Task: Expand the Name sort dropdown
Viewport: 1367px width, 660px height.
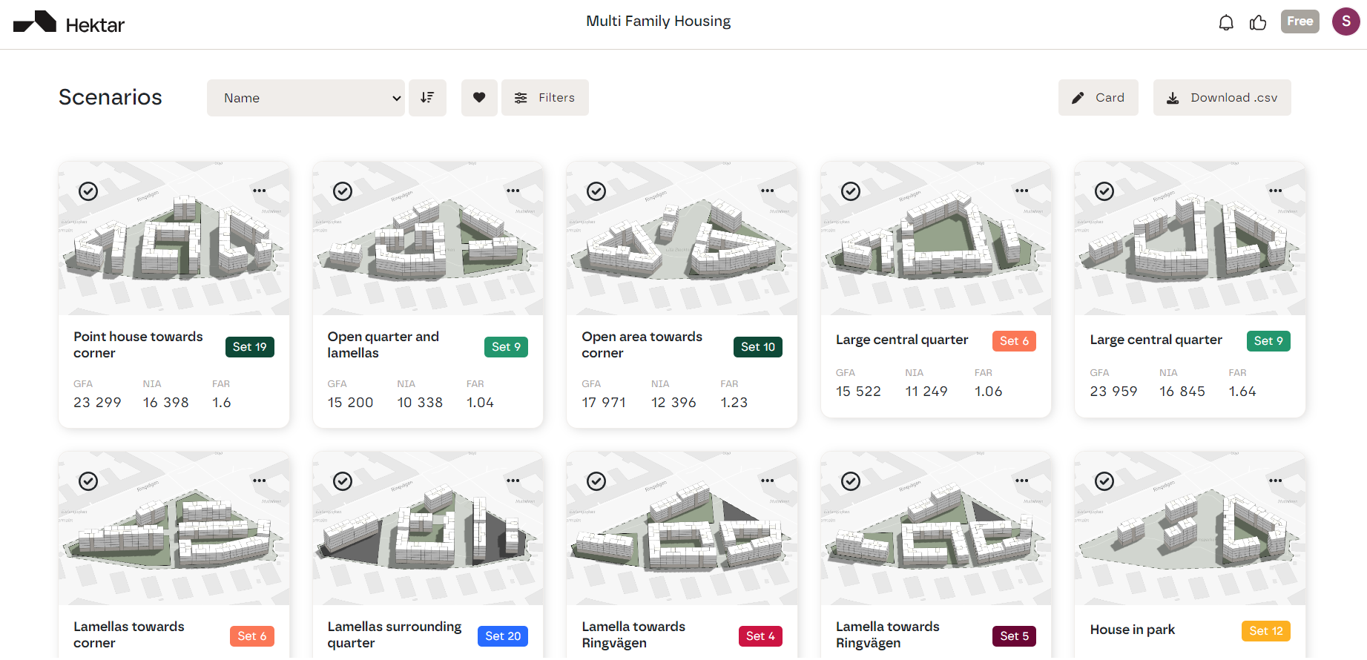Action: 306,98
